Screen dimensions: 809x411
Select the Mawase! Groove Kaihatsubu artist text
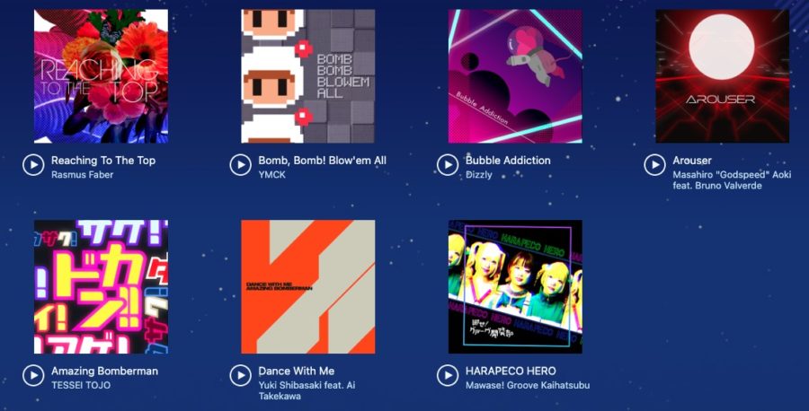point(528,385)
